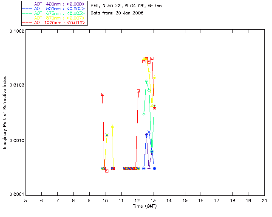Screen dimensions: 272x217
Task: Click the highest blue asterisk marker near 12.7 GMT
Action: tap(149, 132)
